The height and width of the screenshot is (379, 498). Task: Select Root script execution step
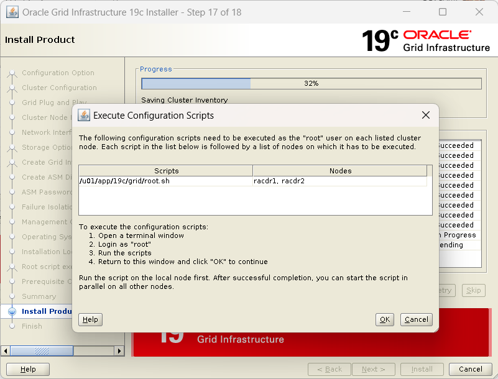click(47, 267)
